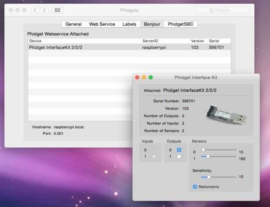Click Sensor 0 slider handle
Image resolution: width=270 pixels, height=207 pixels.
[203, 150]
